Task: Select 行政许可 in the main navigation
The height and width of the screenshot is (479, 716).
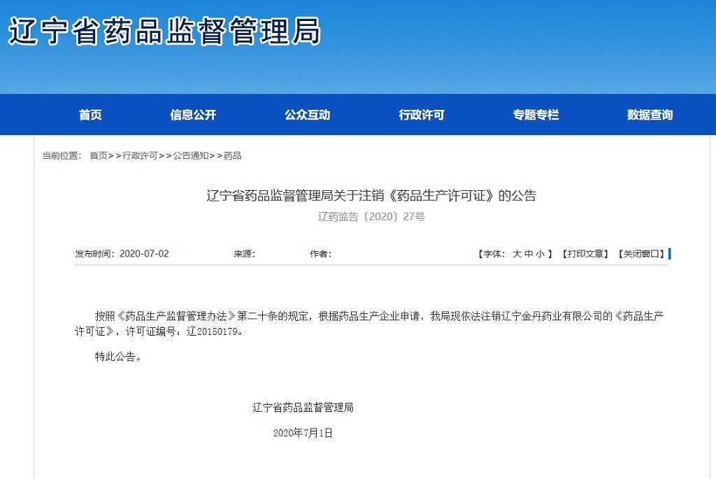Action: [422, 115]
